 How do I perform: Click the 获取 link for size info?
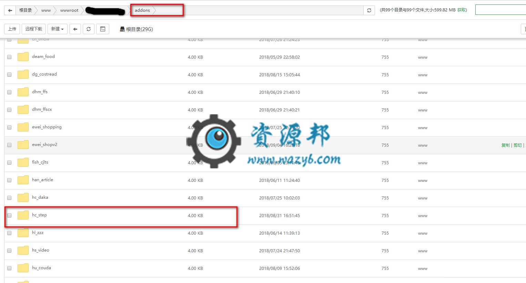(462, 10)
